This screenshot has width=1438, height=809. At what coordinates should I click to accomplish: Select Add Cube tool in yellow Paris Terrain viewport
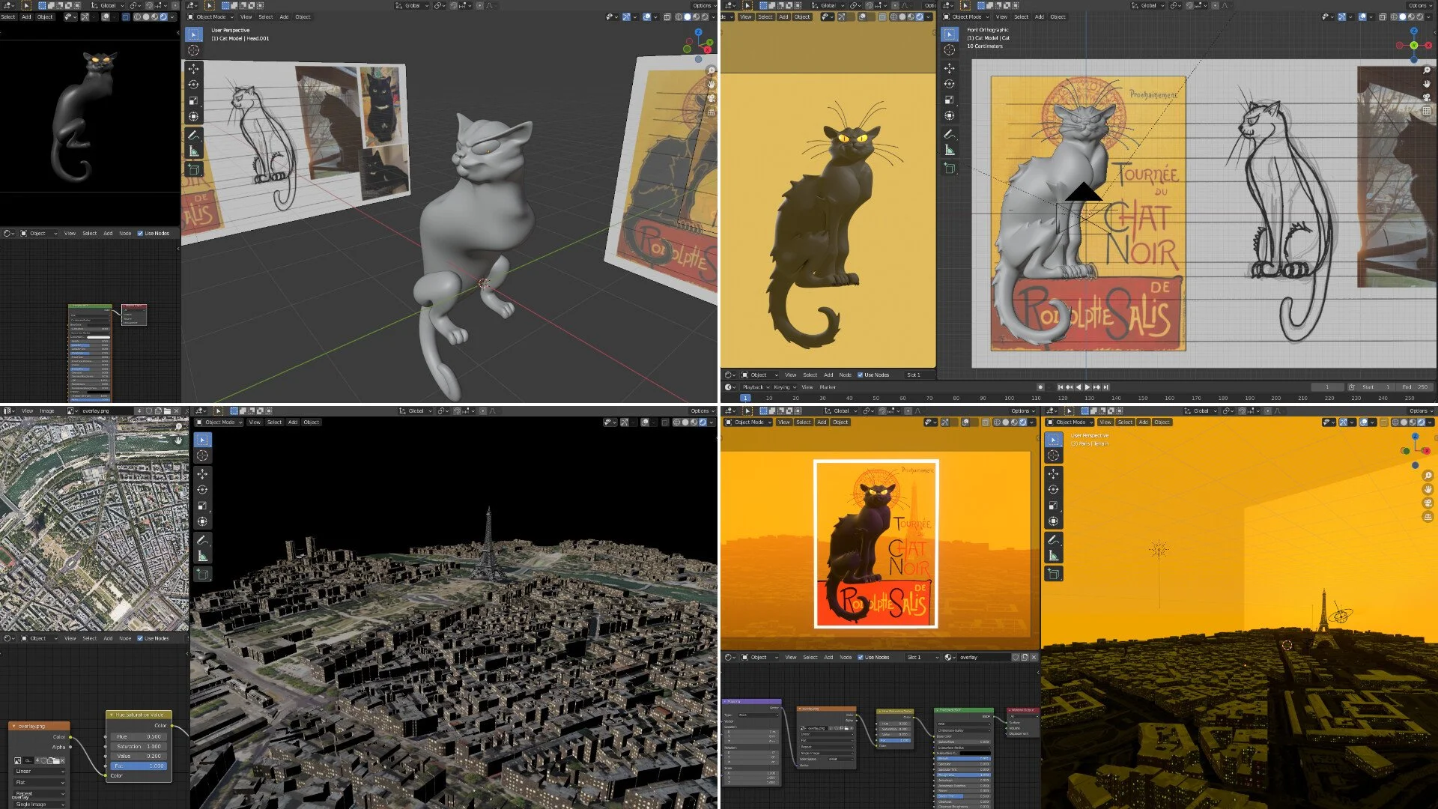1053,574
